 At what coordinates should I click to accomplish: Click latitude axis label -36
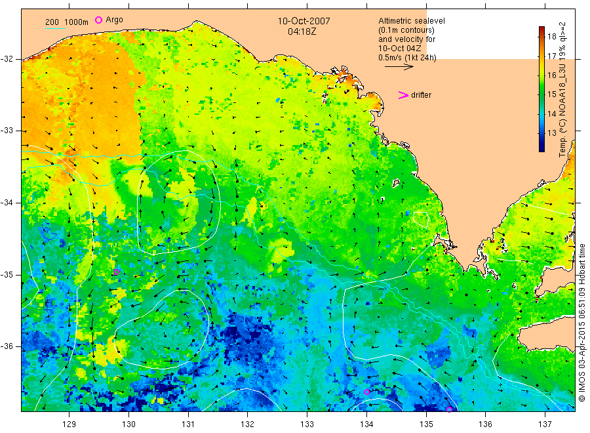7,346
